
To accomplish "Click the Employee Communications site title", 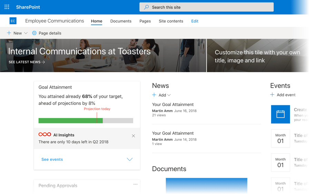I will pos(54,21).
